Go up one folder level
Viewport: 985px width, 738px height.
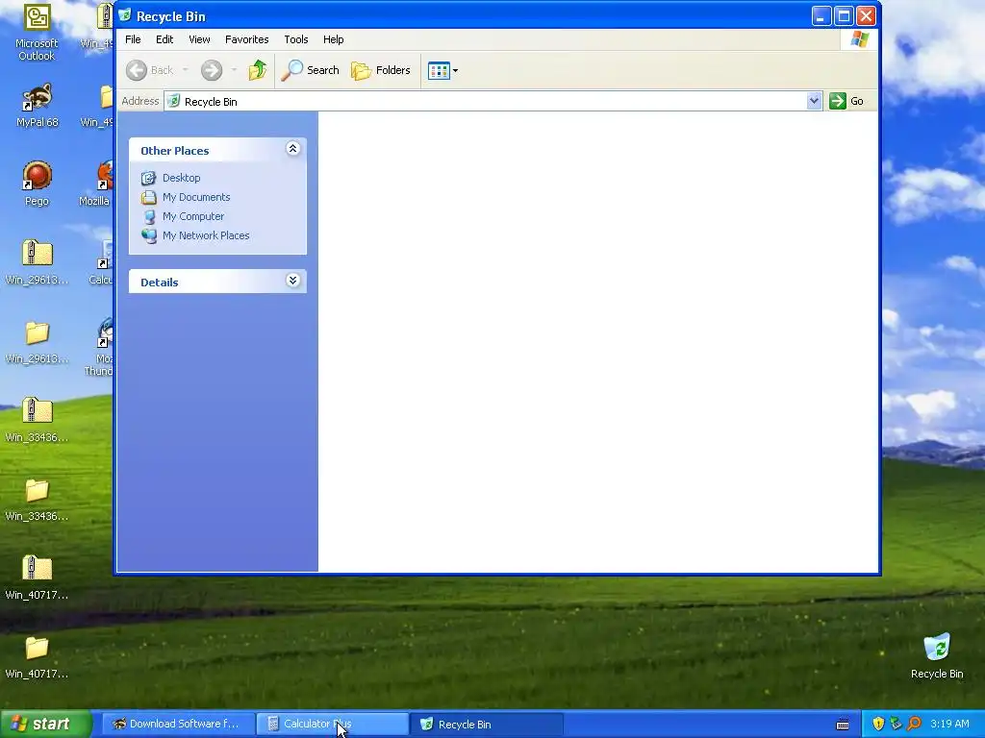click(258, 70)
